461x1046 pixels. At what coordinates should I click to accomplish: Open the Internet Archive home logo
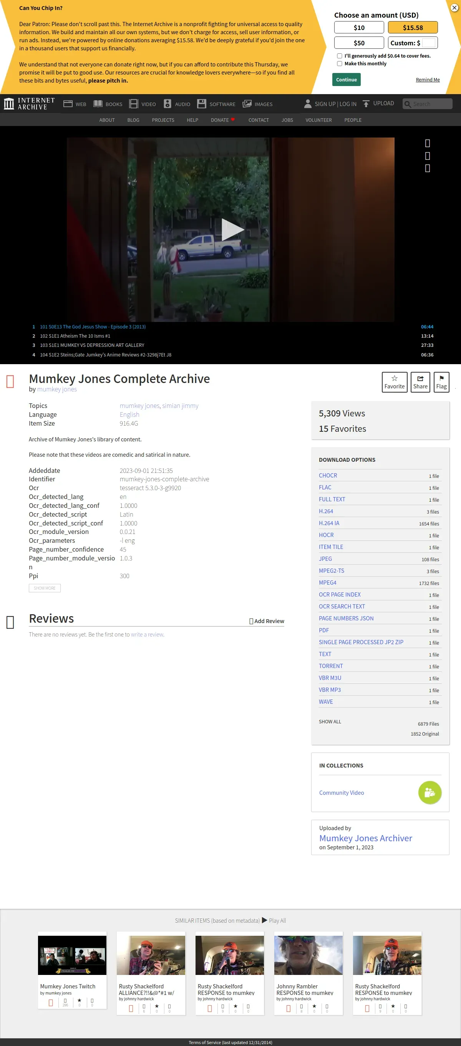[x=29, y=104]
